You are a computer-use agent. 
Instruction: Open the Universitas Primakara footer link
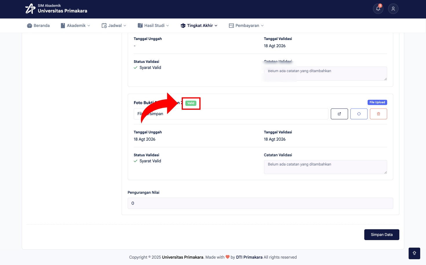(x=183, y=257)
